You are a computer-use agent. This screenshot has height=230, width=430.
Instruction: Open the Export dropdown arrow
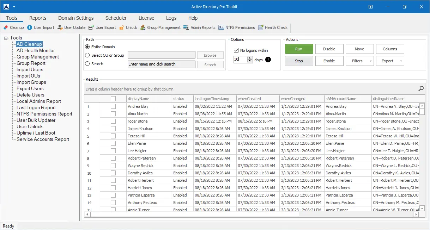point(401,61)
